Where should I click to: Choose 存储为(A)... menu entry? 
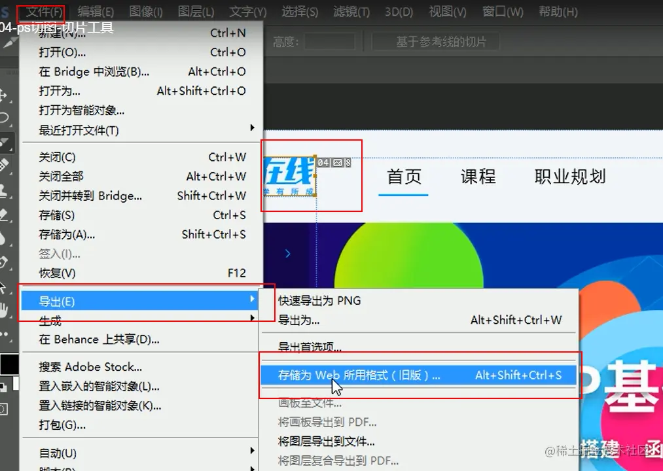click(x=140, y=235)
